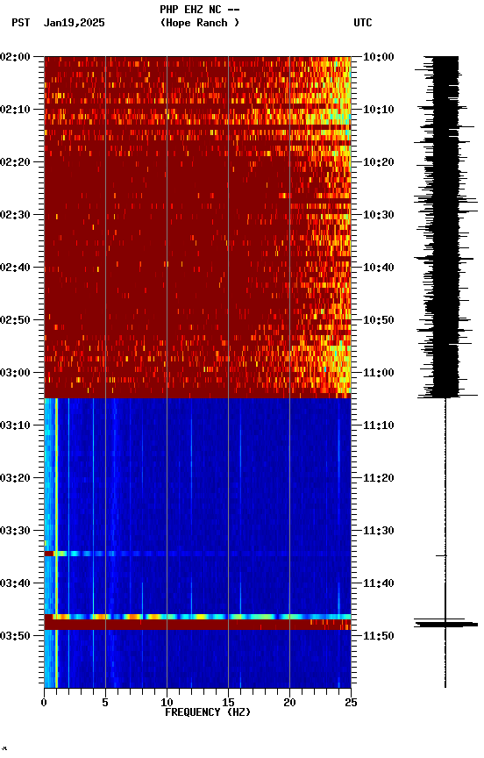Click the dark red full-width band before 03:50
The height and width of the screenshot is (758, 484).
197,626
